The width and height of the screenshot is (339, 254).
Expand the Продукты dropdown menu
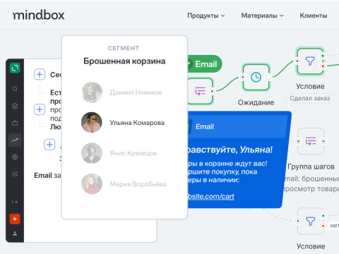206,16
